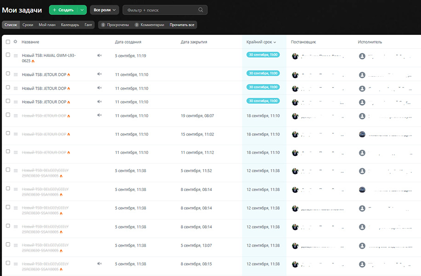Check the box for the HAVAL GWM-L93 task
Image resolution: width=421 pixels, height=276 pixels.
point(8,55)
